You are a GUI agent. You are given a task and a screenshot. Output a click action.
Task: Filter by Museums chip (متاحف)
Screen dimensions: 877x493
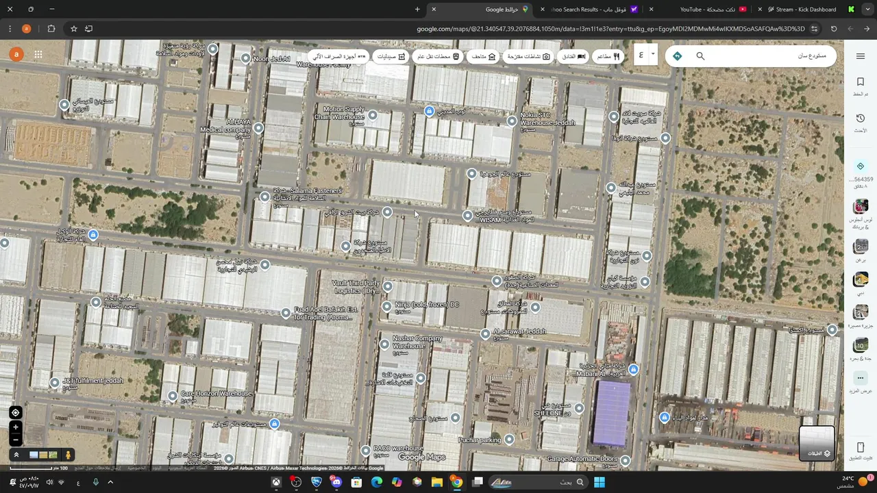[x=484, y=56]
